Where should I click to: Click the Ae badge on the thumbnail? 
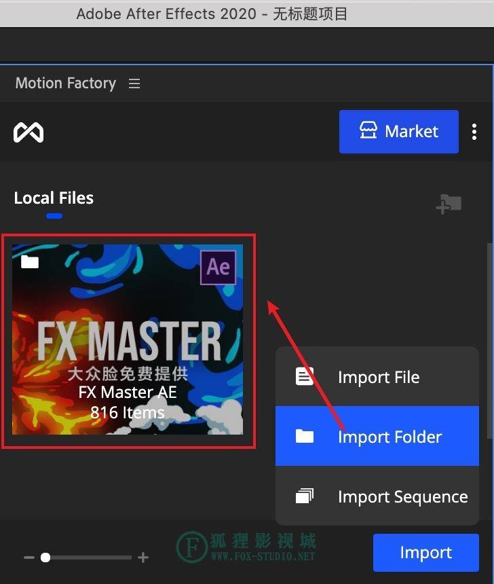[218, 267]
